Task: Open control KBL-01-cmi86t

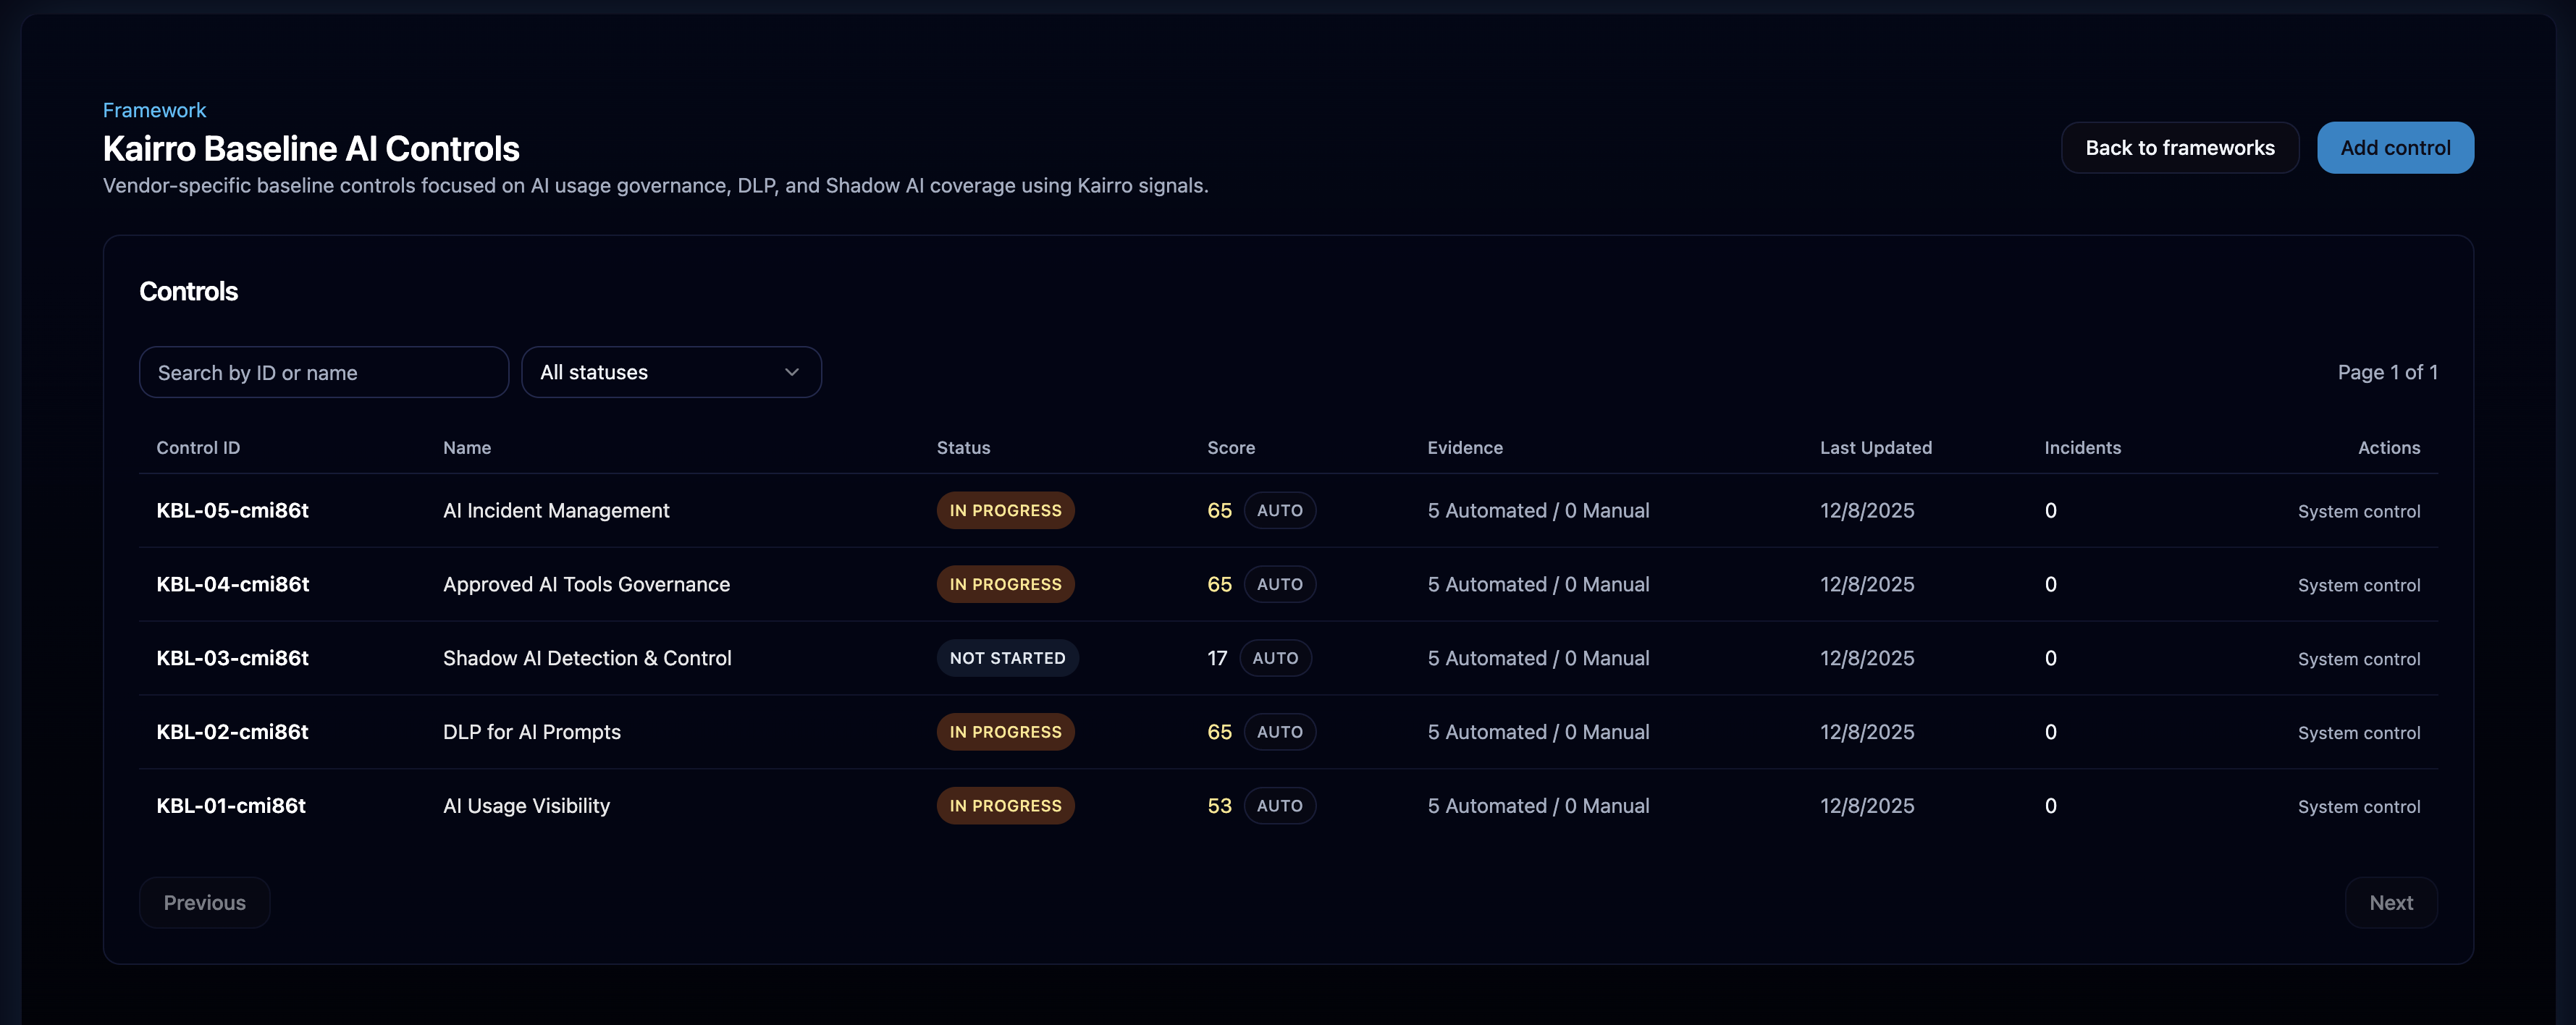Action: 230,806
